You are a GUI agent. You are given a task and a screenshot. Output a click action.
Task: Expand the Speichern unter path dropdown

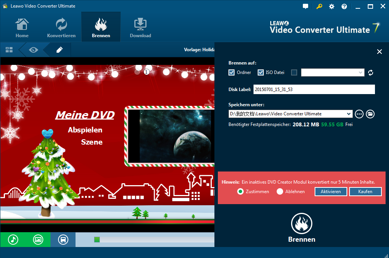pos(349,114)
